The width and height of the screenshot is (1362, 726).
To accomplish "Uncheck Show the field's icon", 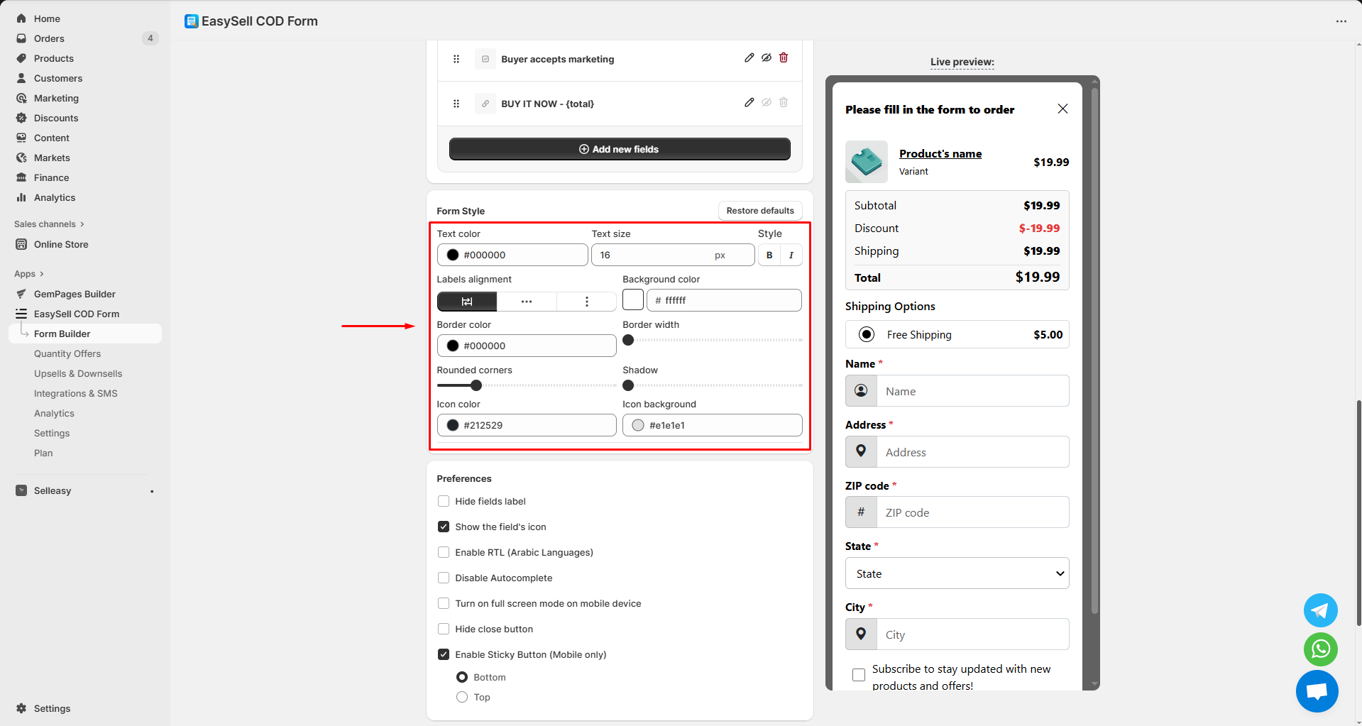I will point(444,527).
